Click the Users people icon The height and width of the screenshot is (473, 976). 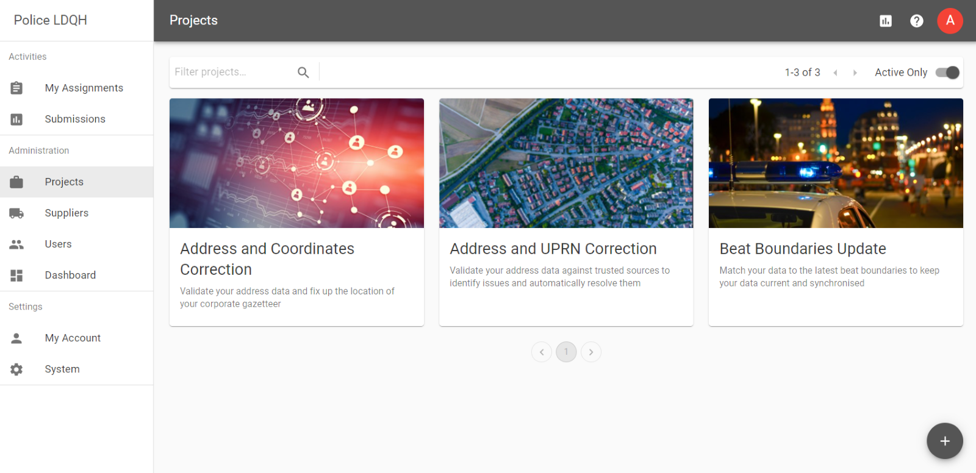coord(16,244)
